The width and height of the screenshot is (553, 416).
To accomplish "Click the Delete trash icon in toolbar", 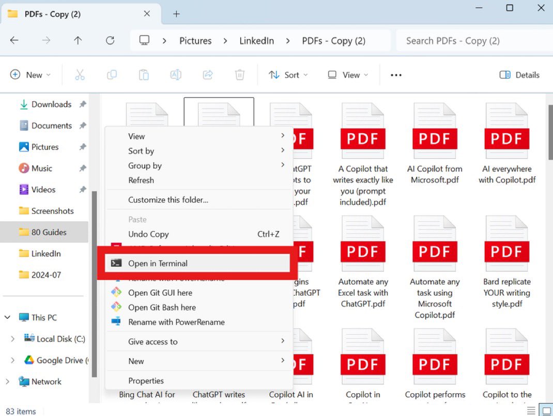I will click(239, 75).
